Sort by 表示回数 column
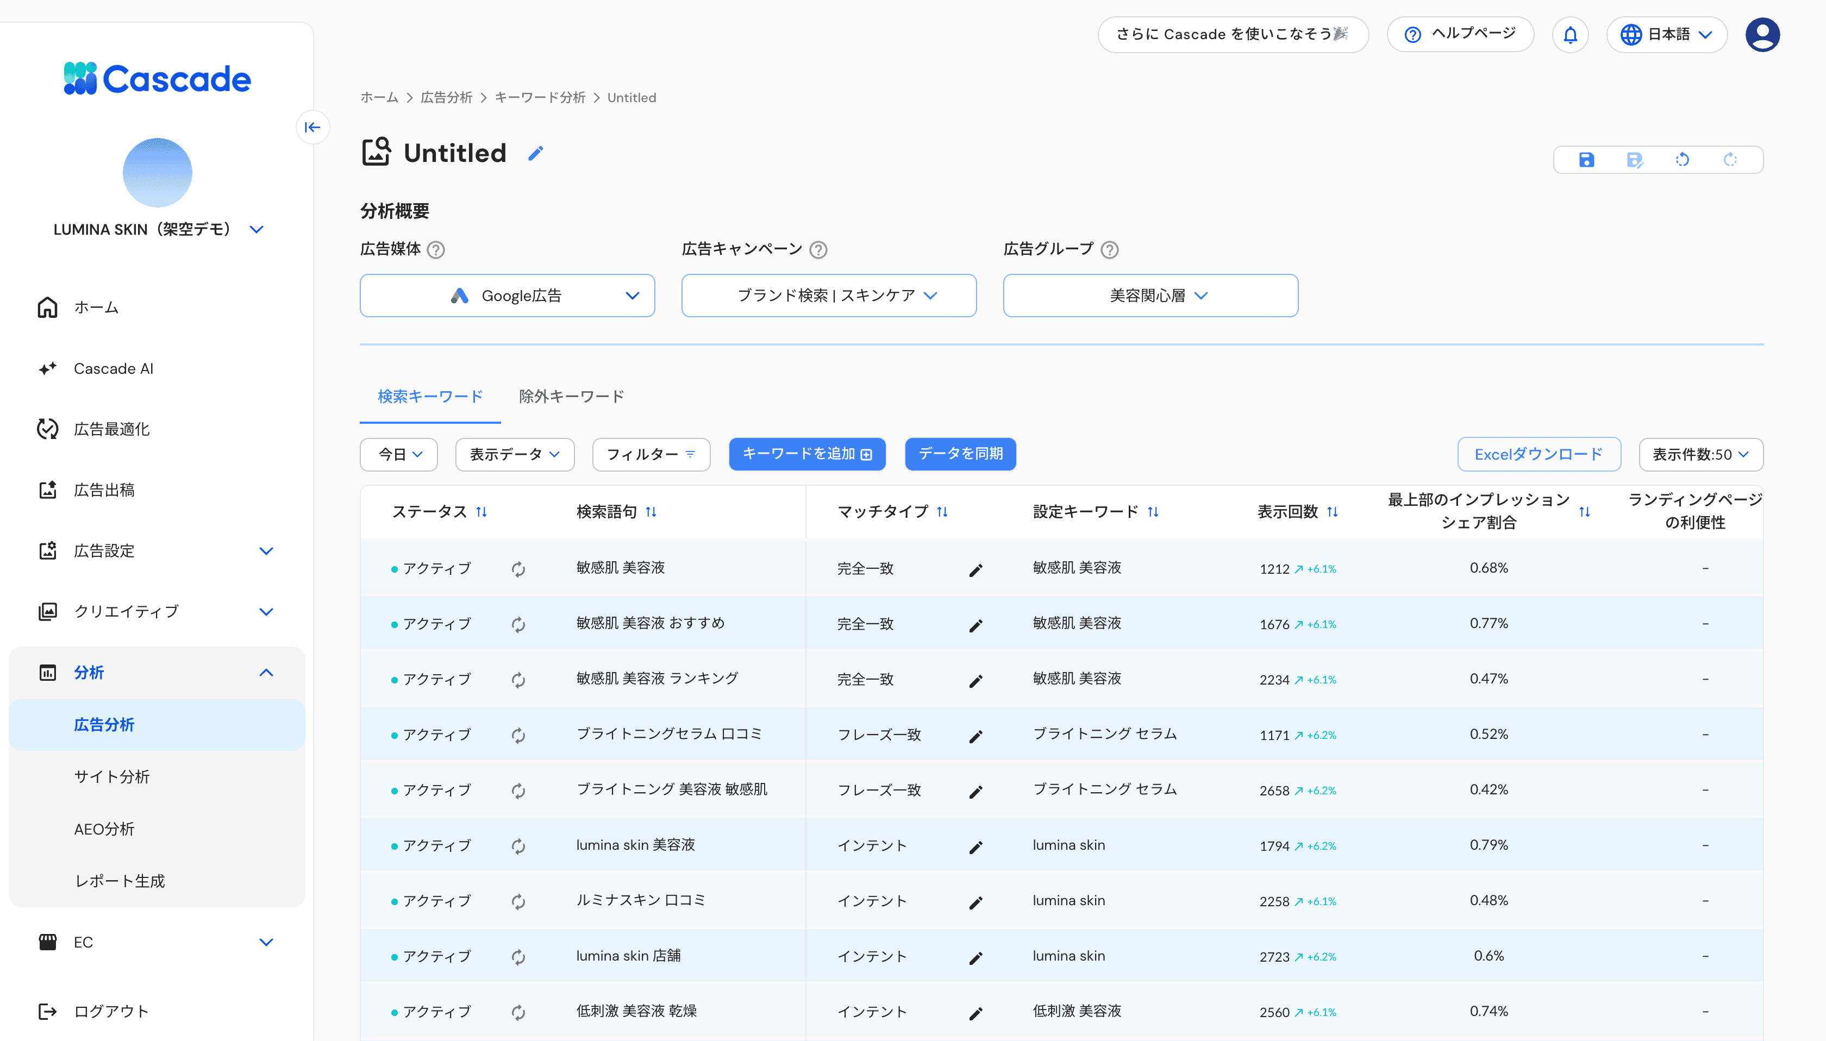The image size is (1826, 1041). [x=1332, y=512]
